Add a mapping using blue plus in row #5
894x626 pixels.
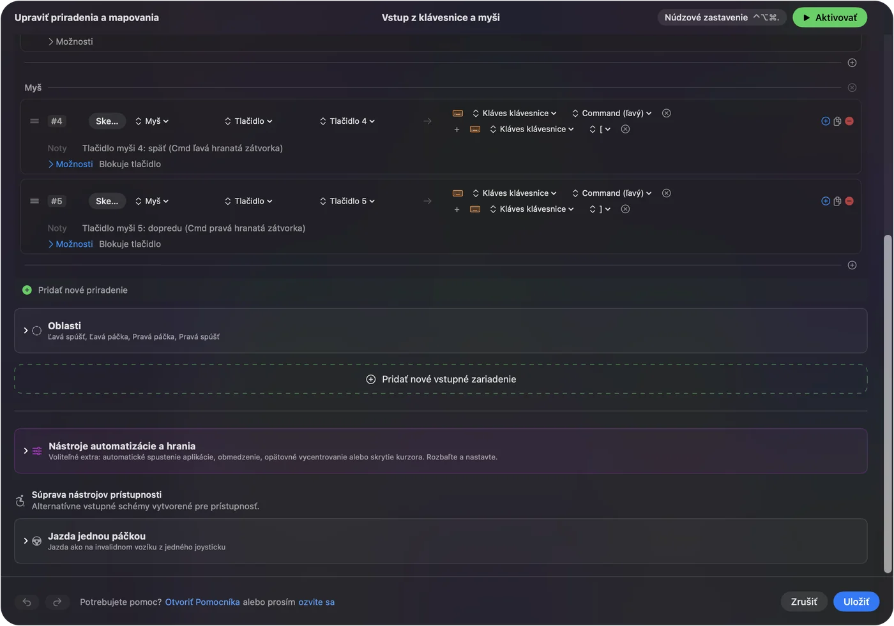tap(826, 201)
